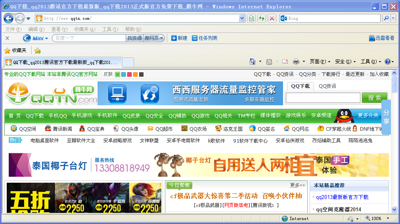Open the 收藏夹 favorites star button
The width and height of the screenshot is (400, 224).
(x=15, y=50)
